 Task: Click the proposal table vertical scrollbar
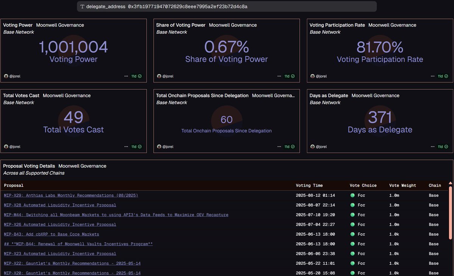[450, 212]
